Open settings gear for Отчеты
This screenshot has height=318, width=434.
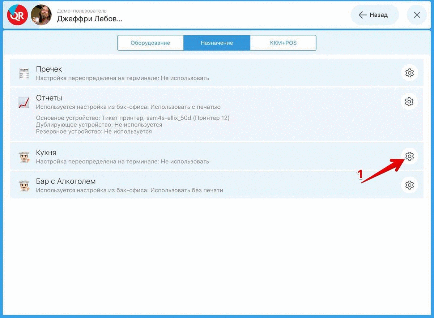pos(409,102)
